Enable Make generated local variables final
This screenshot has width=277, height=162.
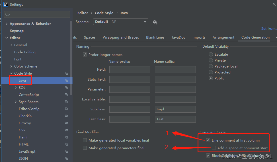[x=85, y=140]
